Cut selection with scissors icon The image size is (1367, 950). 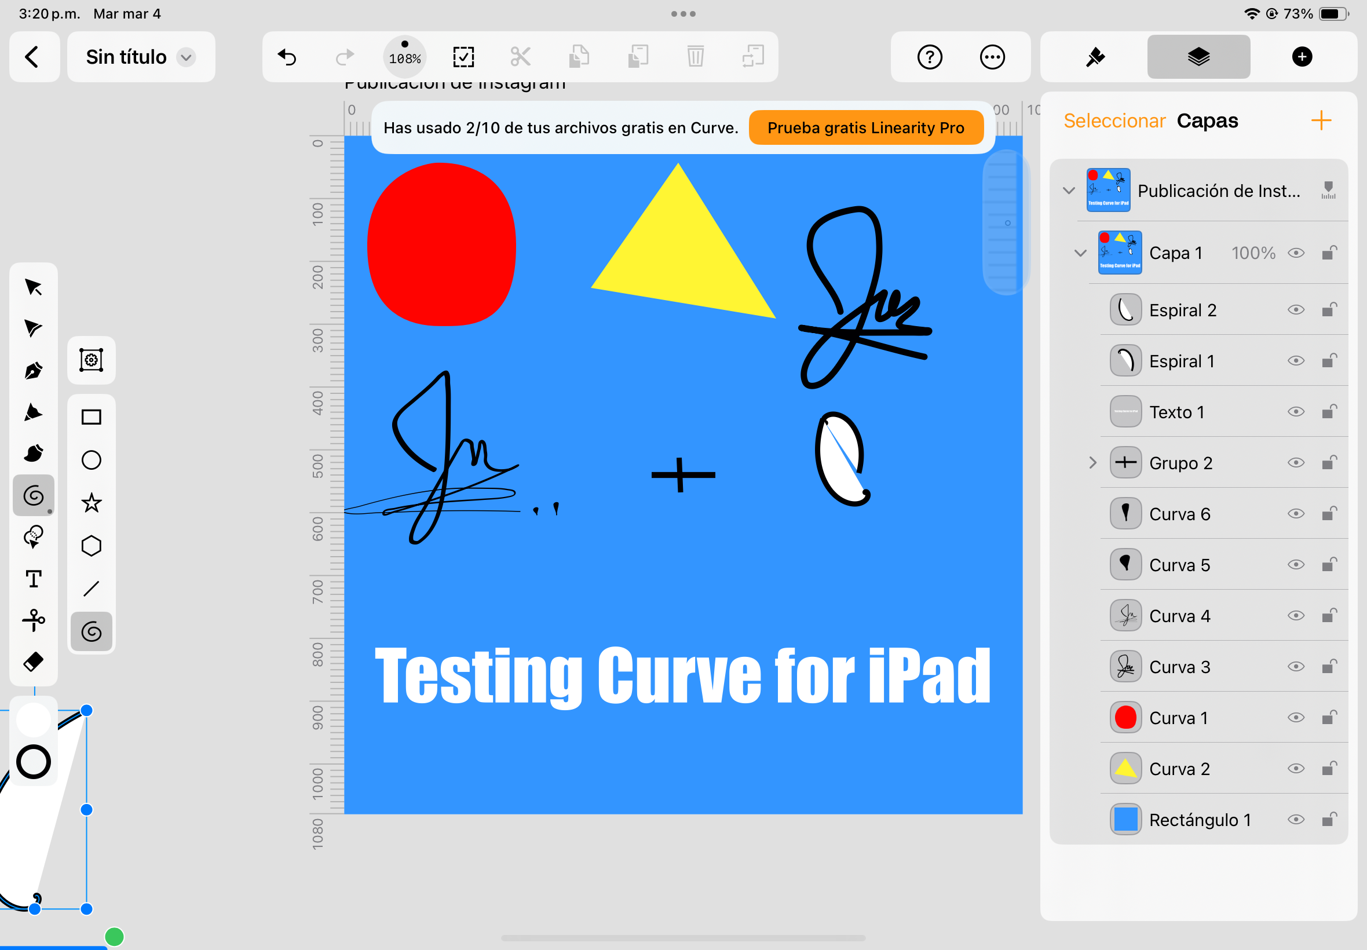click(521, 57)
